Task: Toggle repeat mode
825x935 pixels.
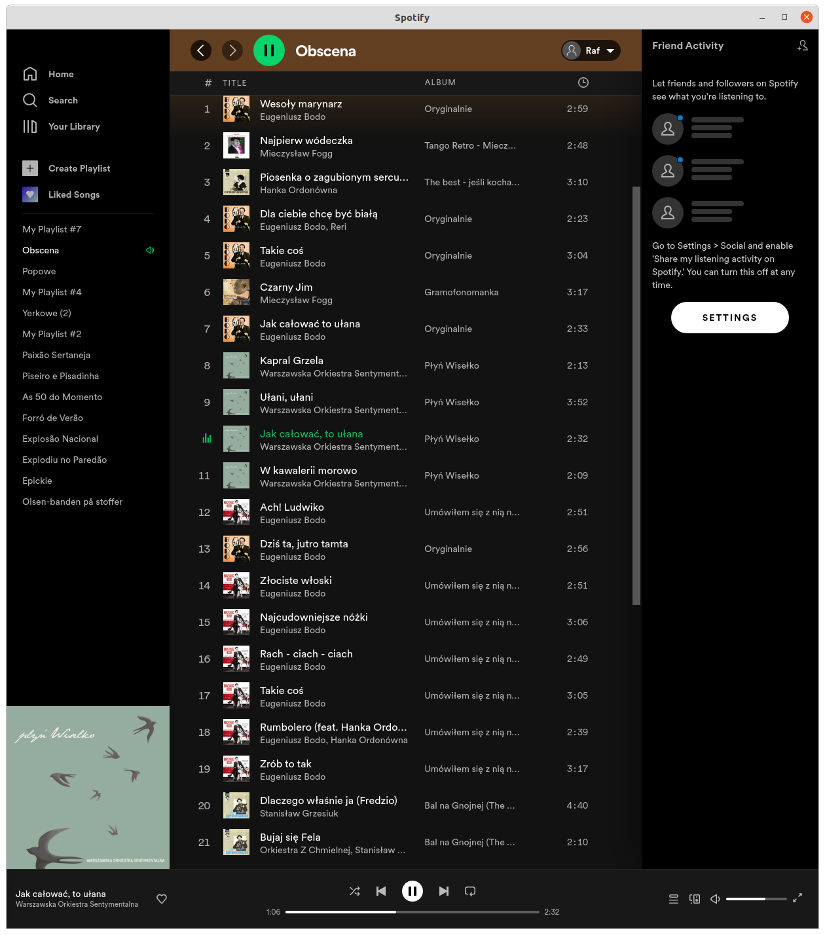Action: pyautogui.click(x=470, y=891)
